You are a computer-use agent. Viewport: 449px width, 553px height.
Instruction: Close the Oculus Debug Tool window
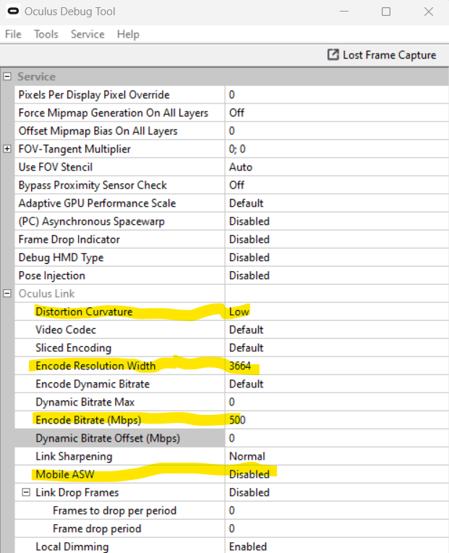click(429, 12)
